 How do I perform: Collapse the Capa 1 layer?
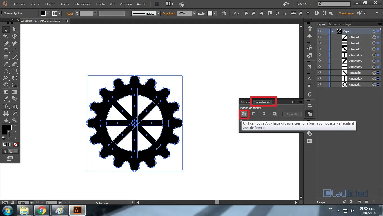pos(333,31)
